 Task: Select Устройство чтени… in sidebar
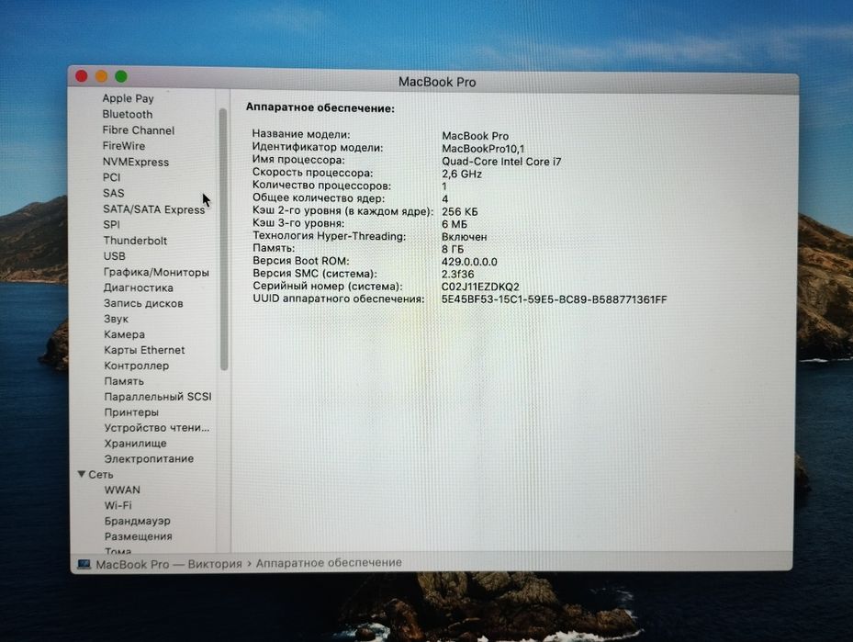(x=157, y=428)
